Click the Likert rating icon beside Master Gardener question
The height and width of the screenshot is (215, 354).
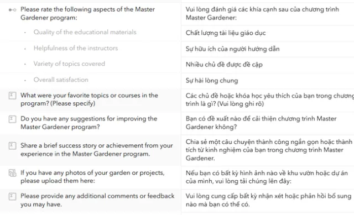[x=12, y=10]
